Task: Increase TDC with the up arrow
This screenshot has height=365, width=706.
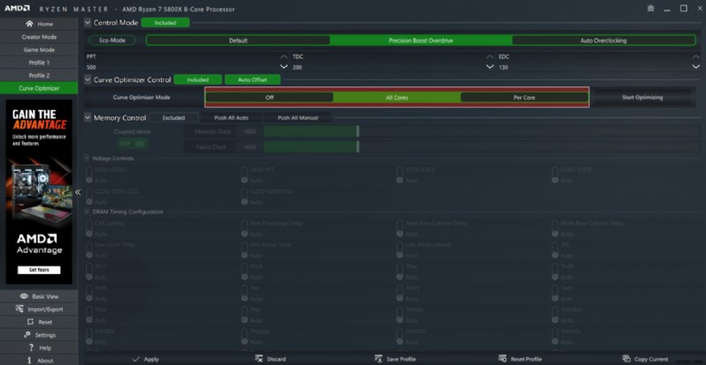Action: point(491,57)
